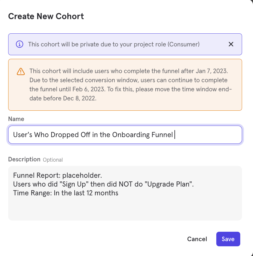Focus the Description text area

pyautogui.click(x=125, y=193)
